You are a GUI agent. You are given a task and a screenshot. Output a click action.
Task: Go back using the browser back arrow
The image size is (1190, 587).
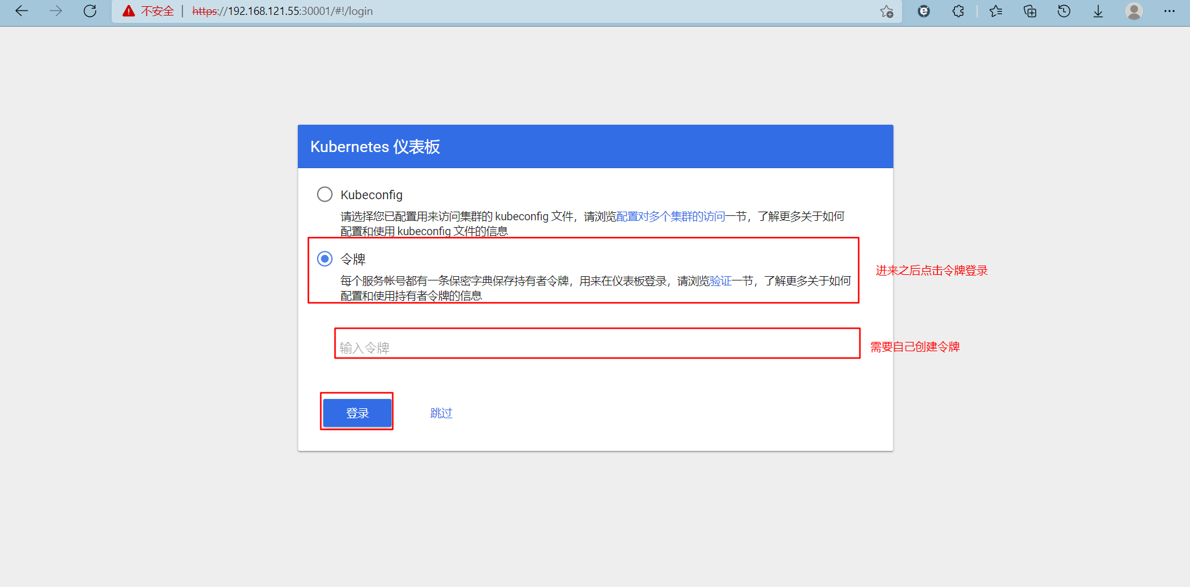point(22,11)
